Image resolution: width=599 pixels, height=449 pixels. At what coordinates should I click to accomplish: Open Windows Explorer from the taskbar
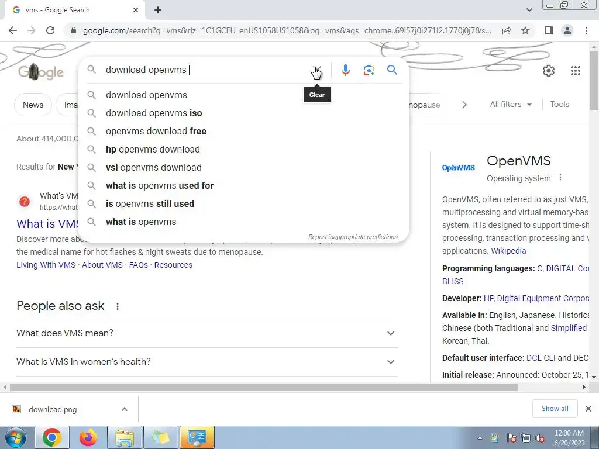[125, 437]
